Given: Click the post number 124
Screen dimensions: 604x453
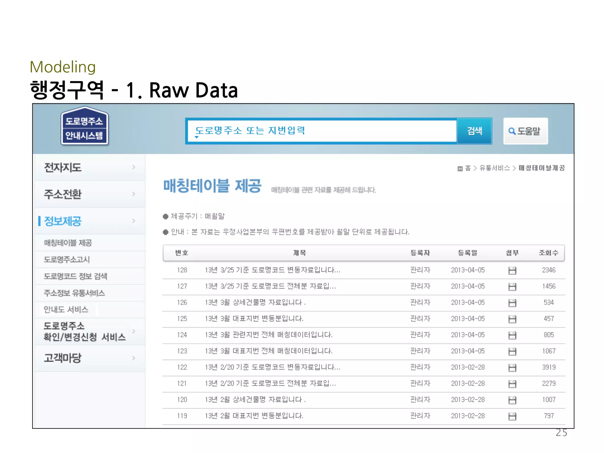Looking at the screenshot, I should [182, 335].
